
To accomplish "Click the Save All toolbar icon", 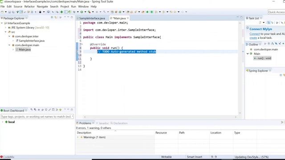I will point(13,12).
